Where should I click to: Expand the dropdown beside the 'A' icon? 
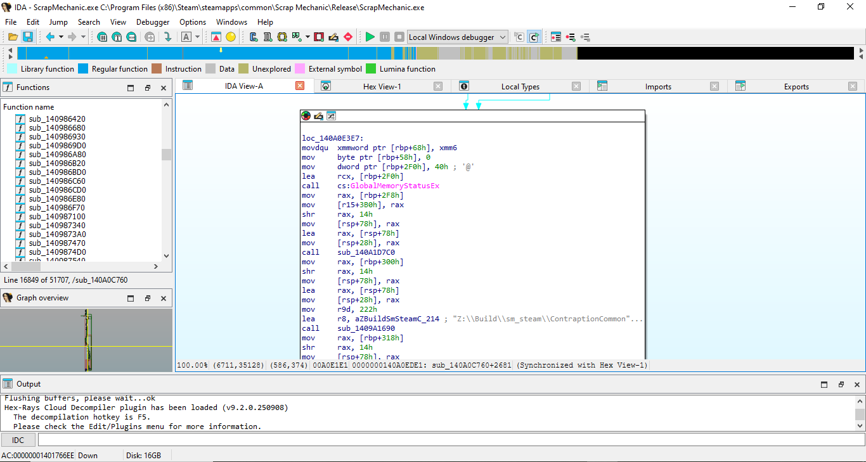[x=197, y=37]
